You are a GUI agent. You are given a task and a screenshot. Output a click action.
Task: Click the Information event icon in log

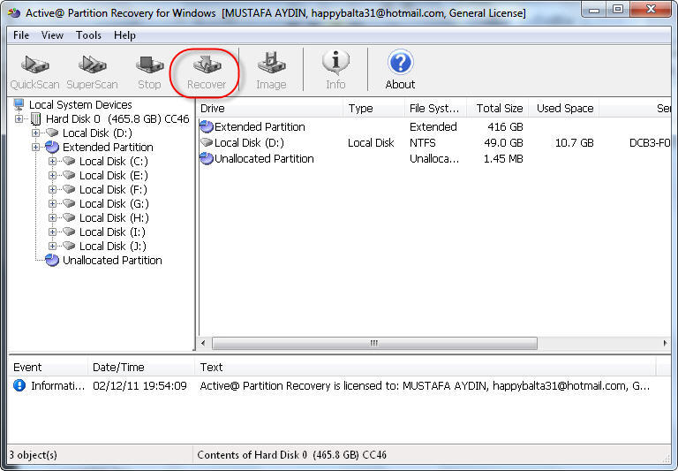19,385
